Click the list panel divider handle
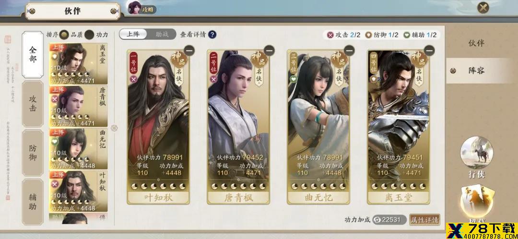The image size is (518, 239). pyautogui.click(x=114, y=128)
